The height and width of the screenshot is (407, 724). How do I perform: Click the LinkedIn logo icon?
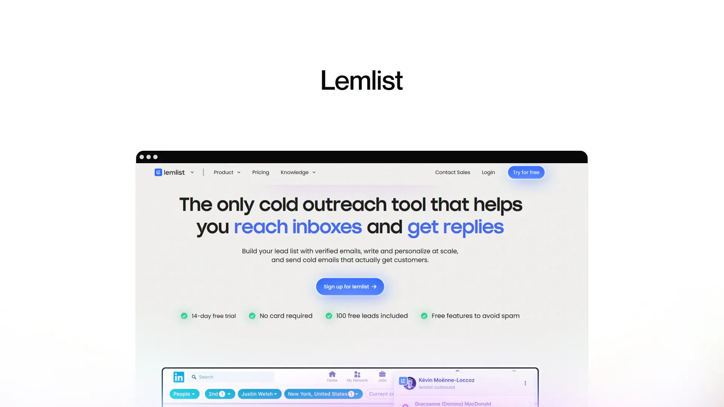[x=178, y=376]
